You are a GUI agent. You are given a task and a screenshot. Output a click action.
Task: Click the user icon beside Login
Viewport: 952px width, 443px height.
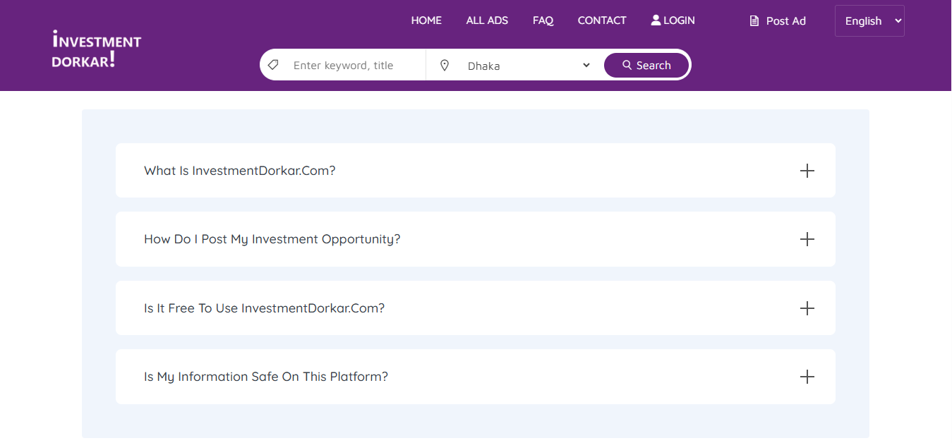(656, 20)
